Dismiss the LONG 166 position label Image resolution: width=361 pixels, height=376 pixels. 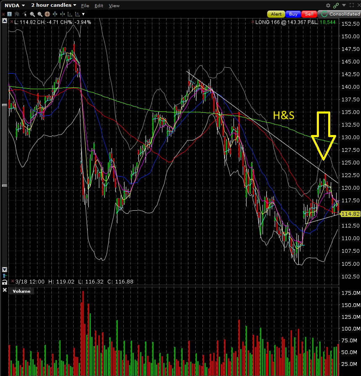point(252,21)
